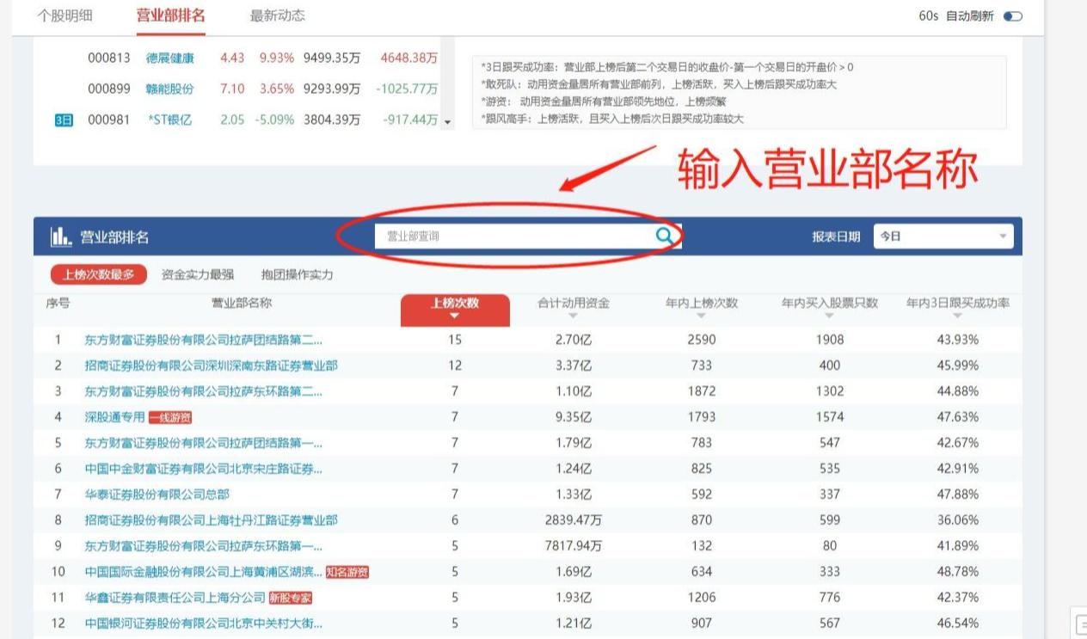Image resolution: width=1087 pixels, height=639 pixels.
Task: Open the 深股通专用 link
Action: [115, 417]
